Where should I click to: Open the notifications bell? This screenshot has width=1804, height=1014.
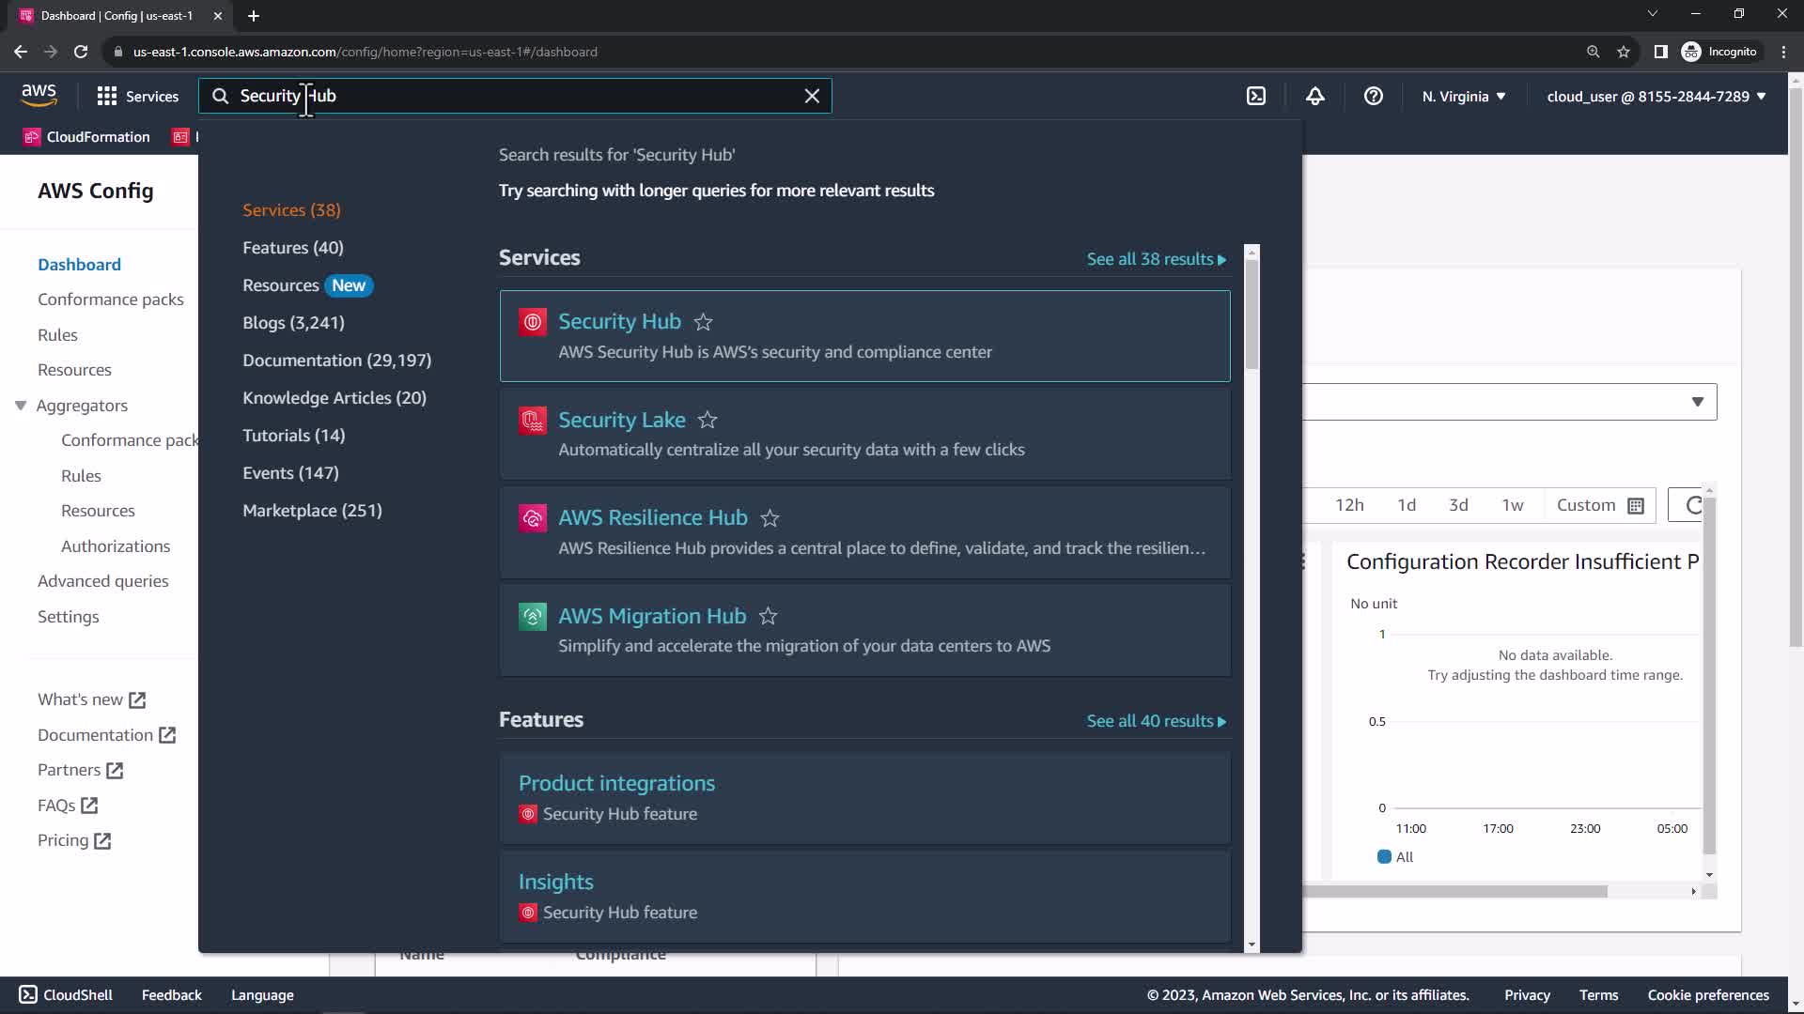(1314, 96)
